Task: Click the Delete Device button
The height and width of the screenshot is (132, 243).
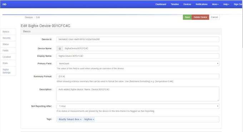Action: click(x=200, y=17)
